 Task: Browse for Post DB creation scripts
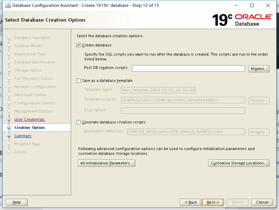258,68
